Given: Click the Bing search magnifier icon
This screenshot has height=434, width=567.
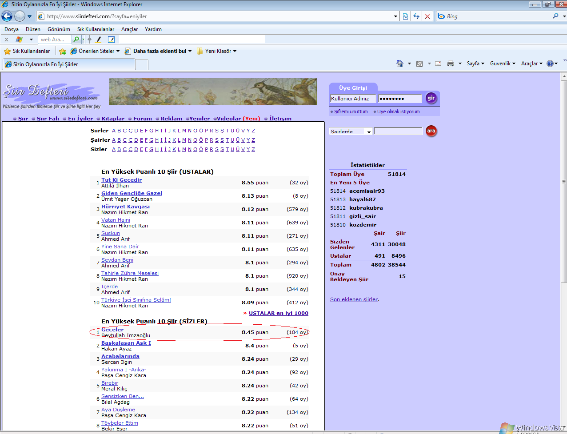Looking at the screenshot, I should coord(555,16).
